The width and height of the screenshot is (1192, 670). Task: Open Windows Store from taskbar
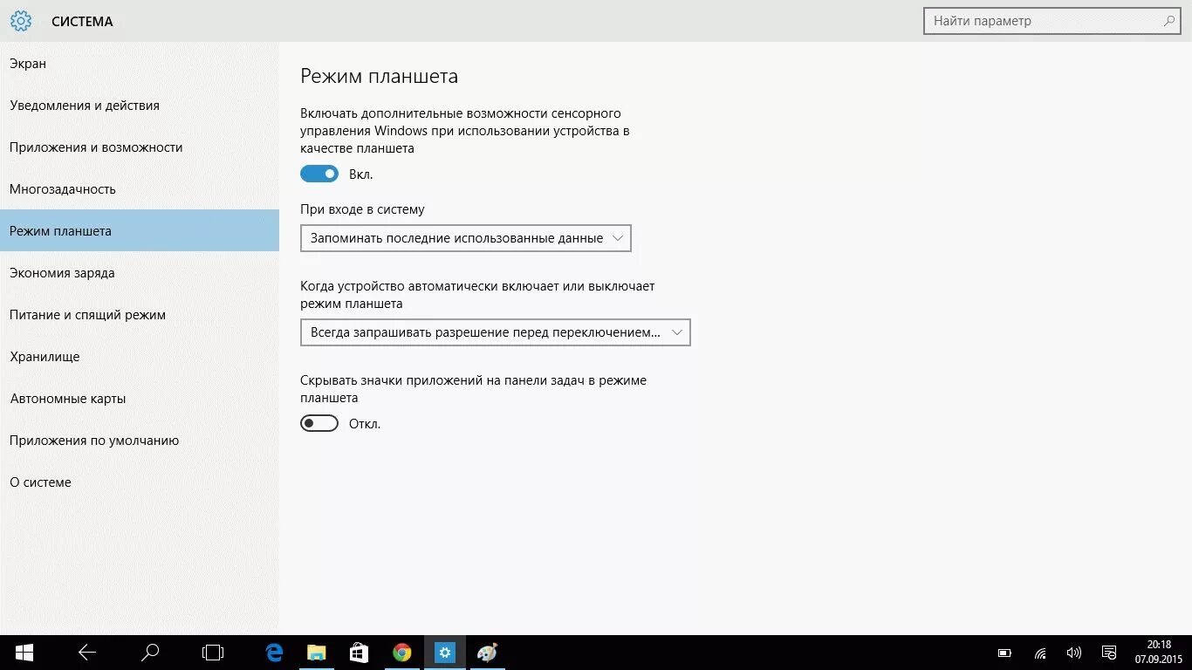point(359,653)
